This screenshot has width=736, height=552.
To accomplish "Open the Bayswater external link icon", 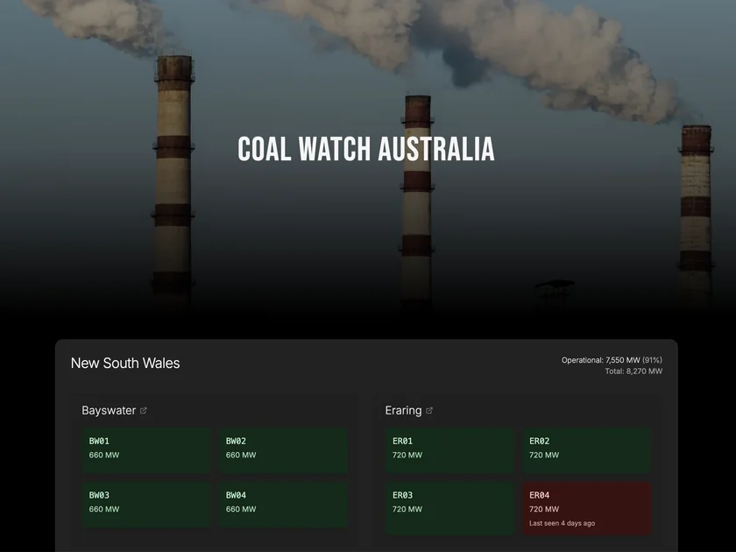I will click(x=142, y=410).
